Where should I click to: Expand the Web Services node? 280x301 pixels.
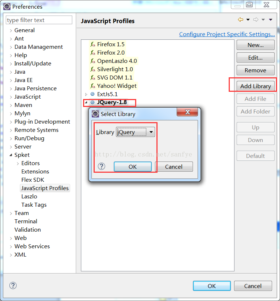click(11, 246)
